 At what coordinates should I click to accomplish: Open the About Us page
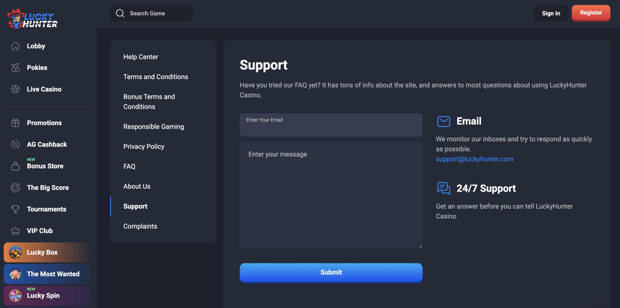click(137, 186)
